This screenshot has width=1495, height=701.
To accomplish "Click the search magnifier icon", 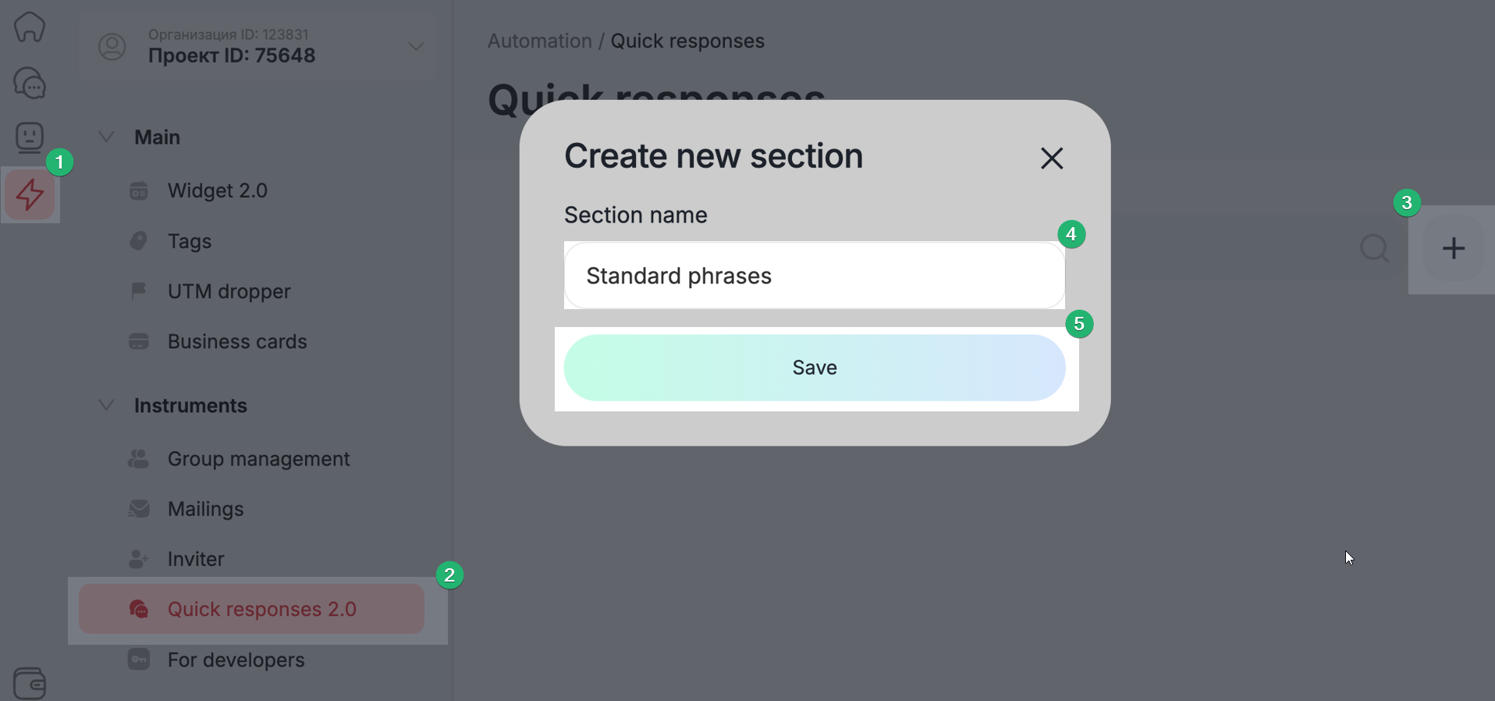I will click(1374, 249).
